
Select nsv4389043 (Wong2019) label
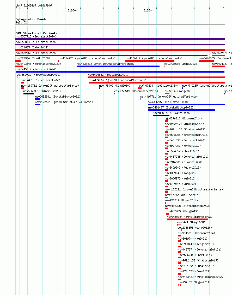pyautogui.click(x=181, y=173)
